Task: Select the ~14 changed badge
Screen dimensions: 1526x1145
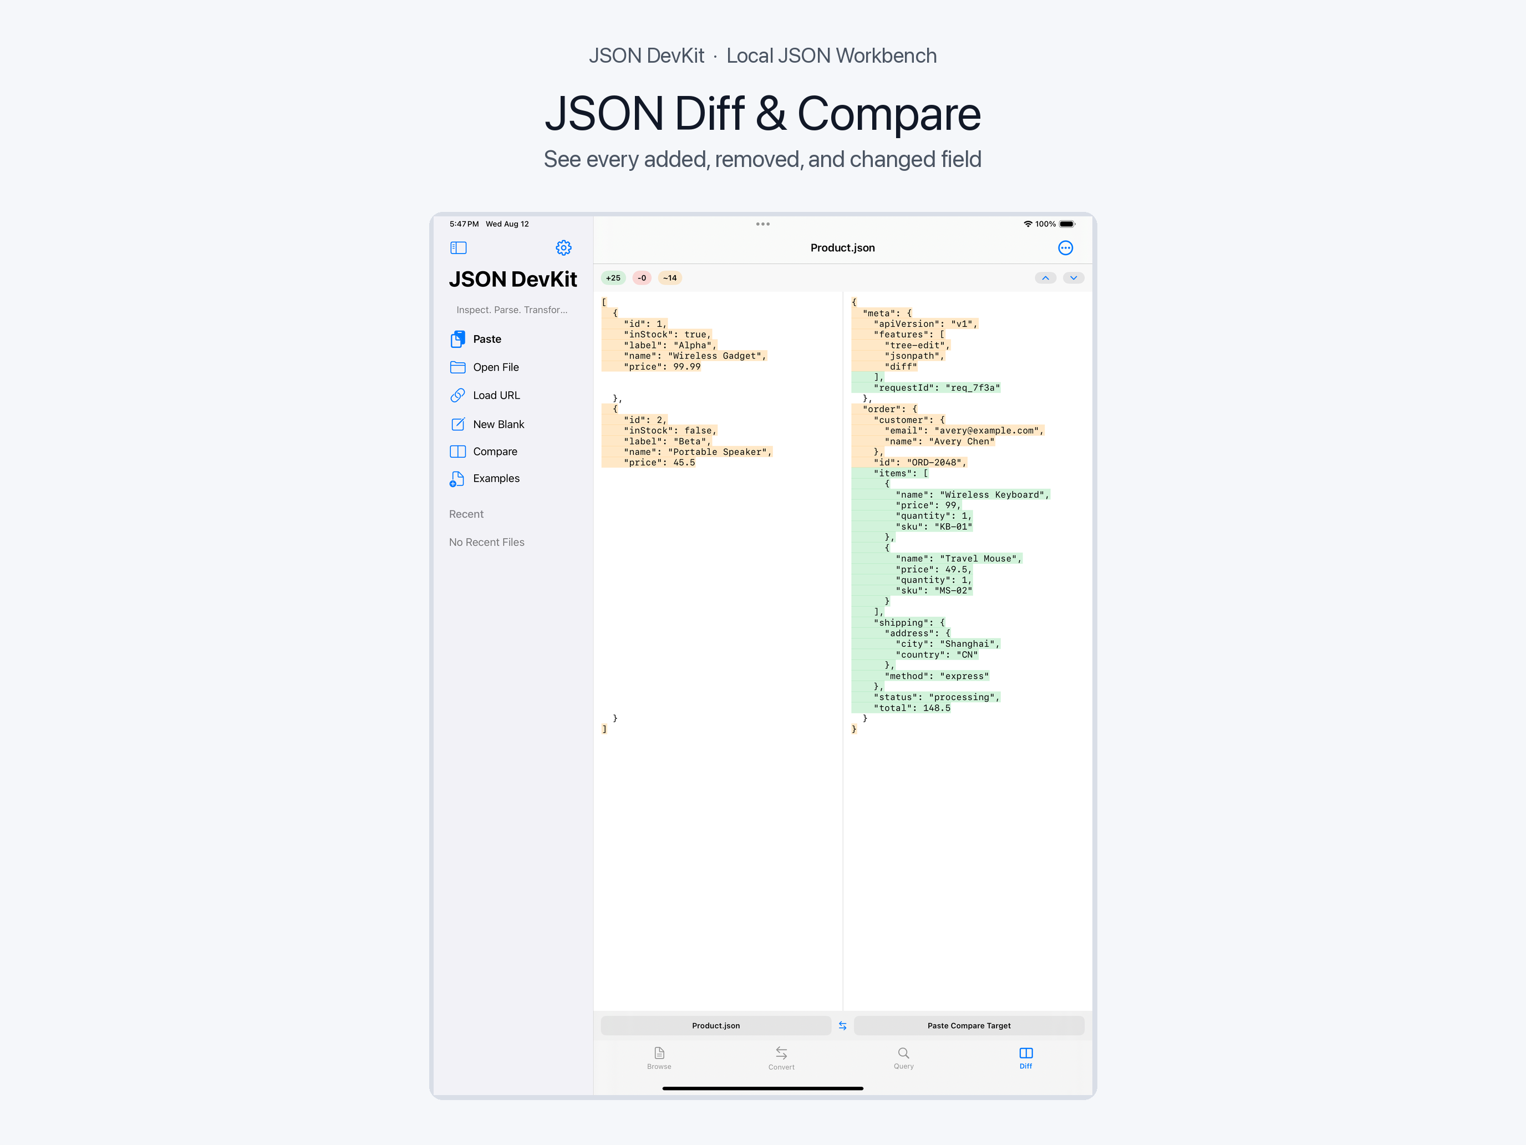Action: tap(669, 277)
